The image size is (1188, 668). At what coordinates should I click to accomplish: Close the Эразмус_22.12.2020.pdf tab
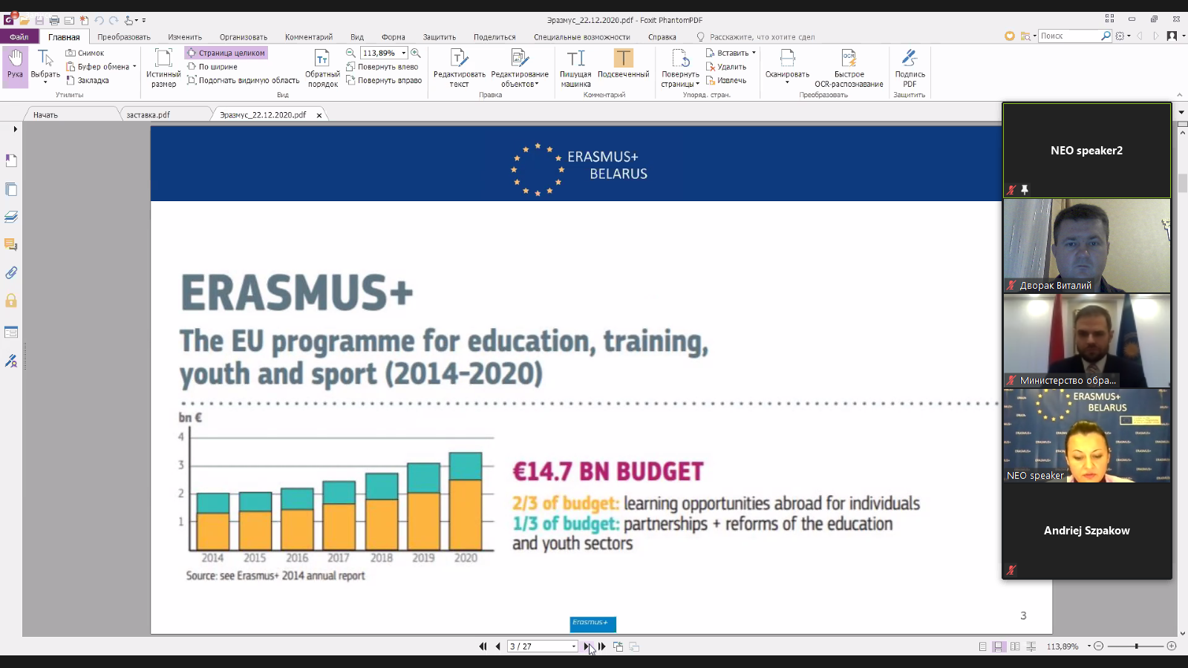click(319, 115)
